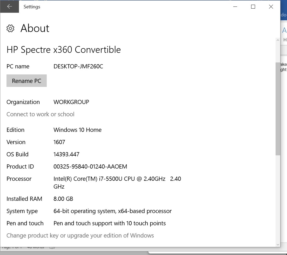Click the Settings title bar text

click(32, 7)
